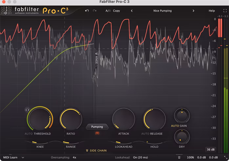
Task: Click the Release knob
Action: pyautogui.click(x=155, y=119)
